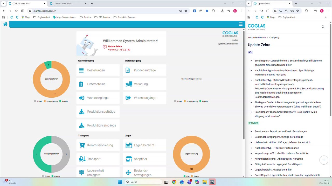Toggle the Erledigt legend under the Bestellpositionen chart
This screenshot has height=186, width=332.
[x=64, y=101]
